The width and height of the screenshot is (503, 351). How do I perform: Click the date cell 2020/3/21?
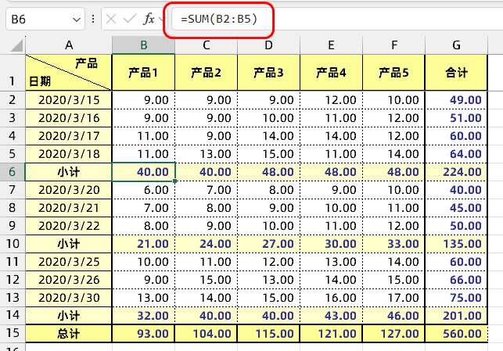point(69,208)
